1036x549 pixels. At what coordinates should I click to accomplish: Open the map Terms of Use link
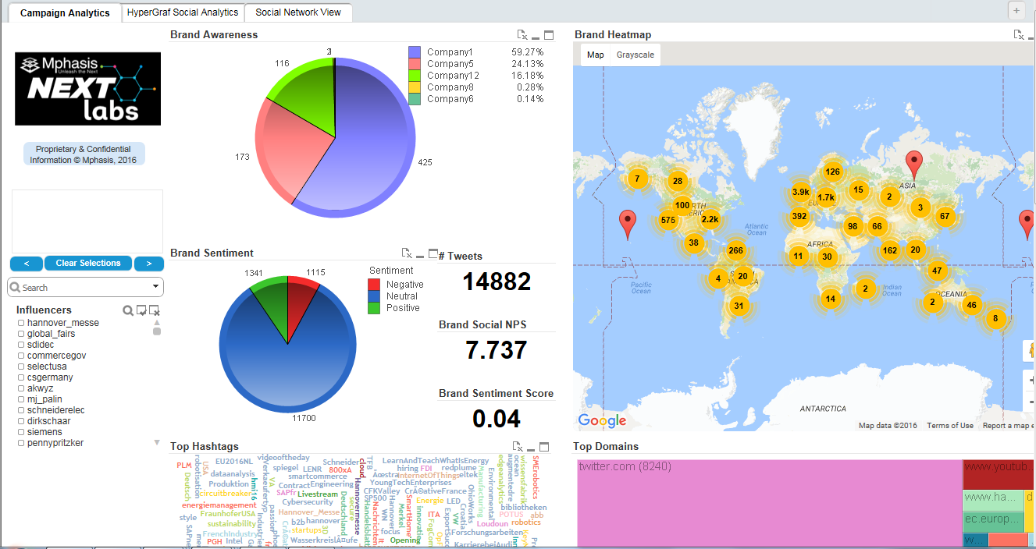[950, 426]
